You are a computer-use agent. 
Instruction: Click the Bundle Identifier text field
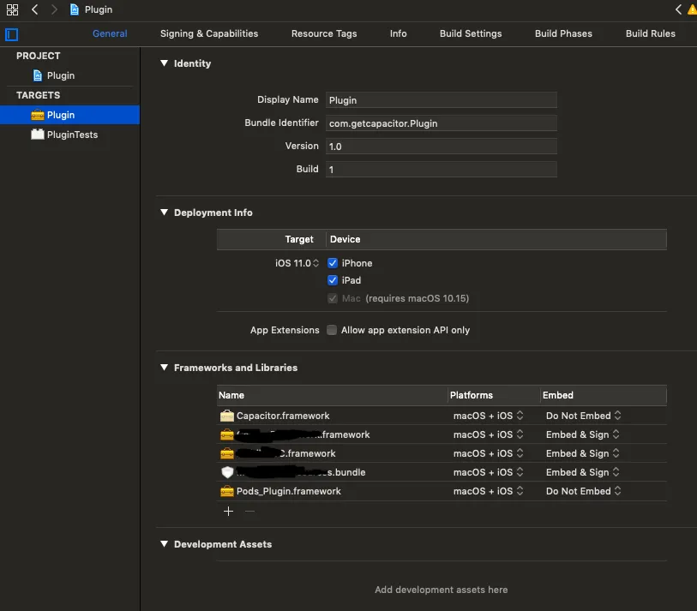(x=441, y=123)
